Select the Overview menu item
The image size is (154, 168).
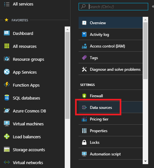(x=111, y=23)
